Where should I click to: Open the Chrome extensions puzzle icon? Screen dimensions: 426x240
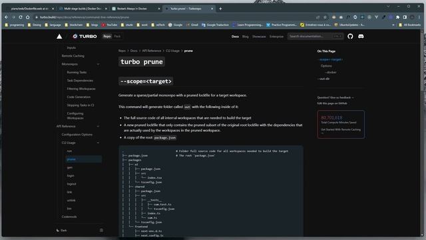(x=398, y=17)
